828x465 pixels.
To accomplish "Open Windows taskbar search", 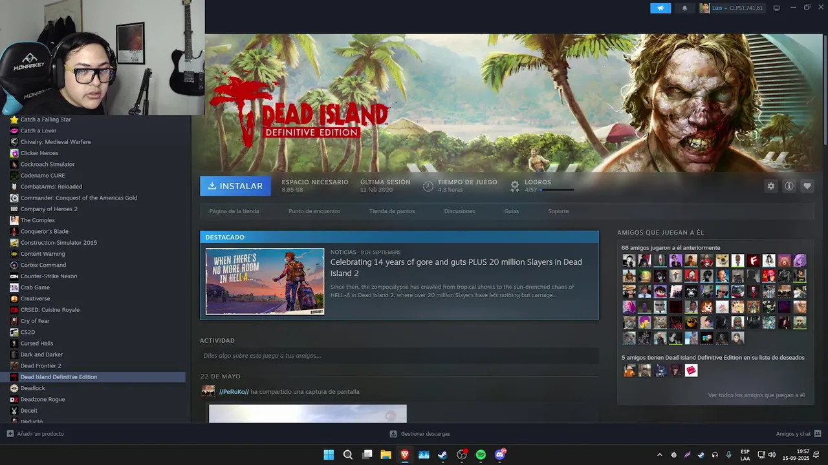I will click(x=348, y=455).
